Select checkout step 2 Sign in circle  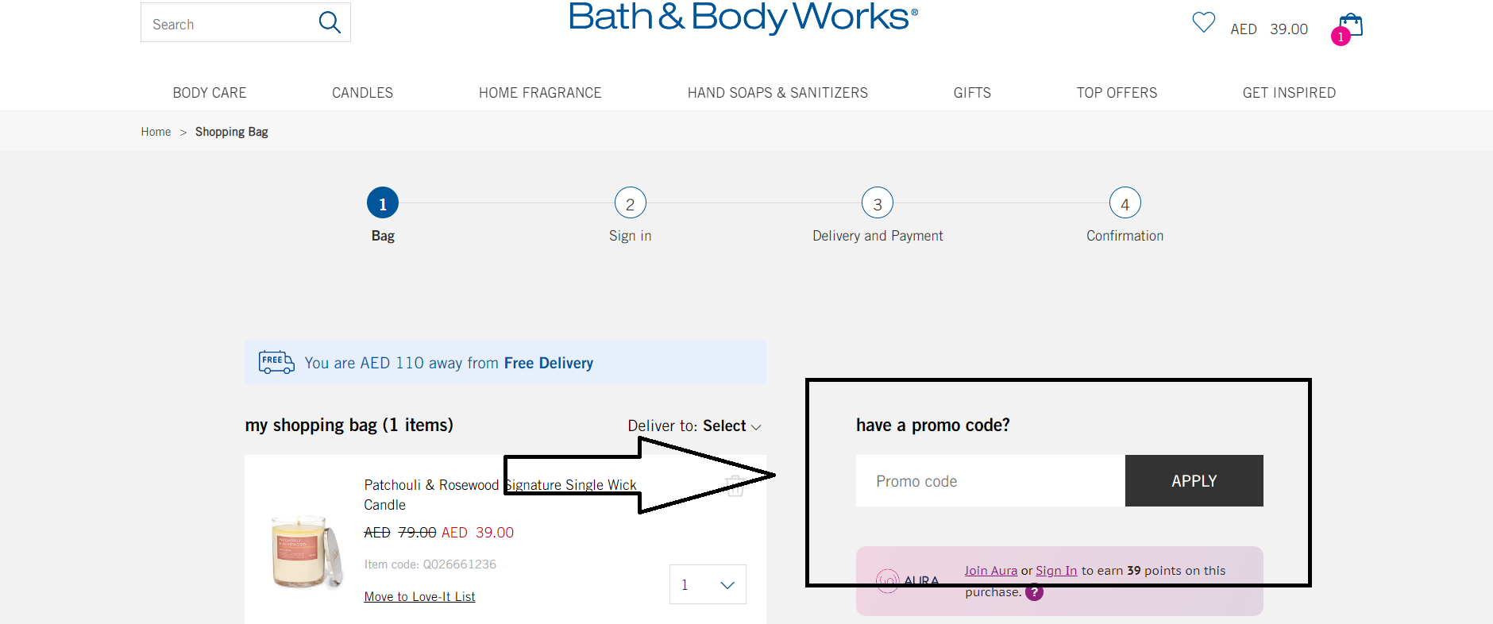pos(630,202)
